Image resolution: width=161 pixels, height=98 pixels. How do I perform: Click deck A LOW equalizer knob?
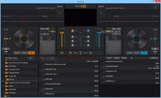click(73, 45)
